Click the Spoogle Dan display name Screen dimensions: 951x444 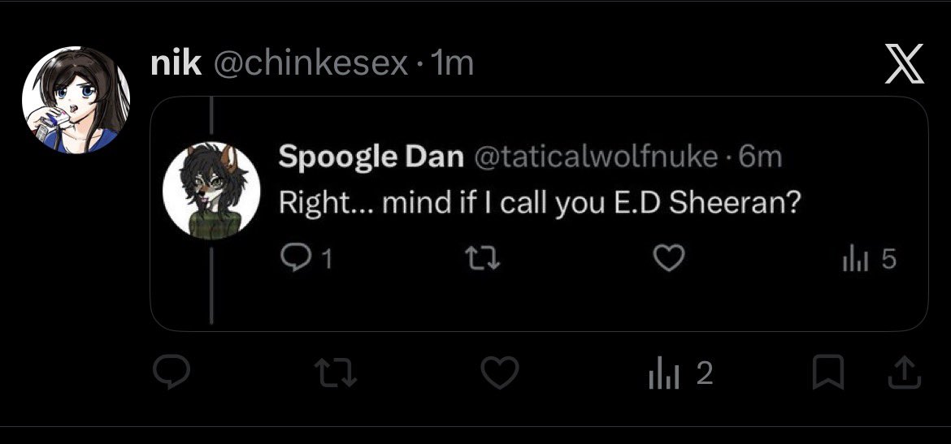[x=371, y=157]
